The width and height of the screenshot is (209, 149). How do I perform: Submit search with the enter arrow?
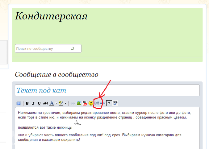coord(72,48)
